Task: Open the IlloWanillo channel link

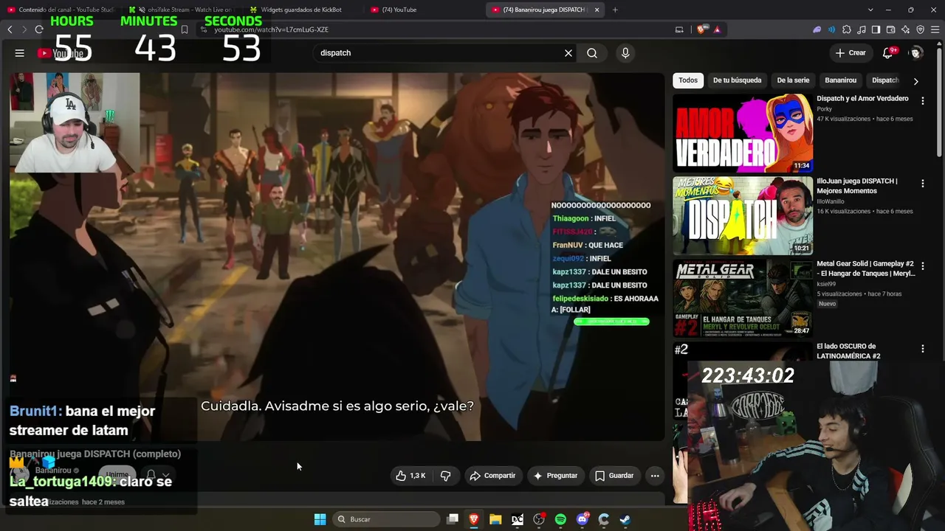Action: coord(833,201)
